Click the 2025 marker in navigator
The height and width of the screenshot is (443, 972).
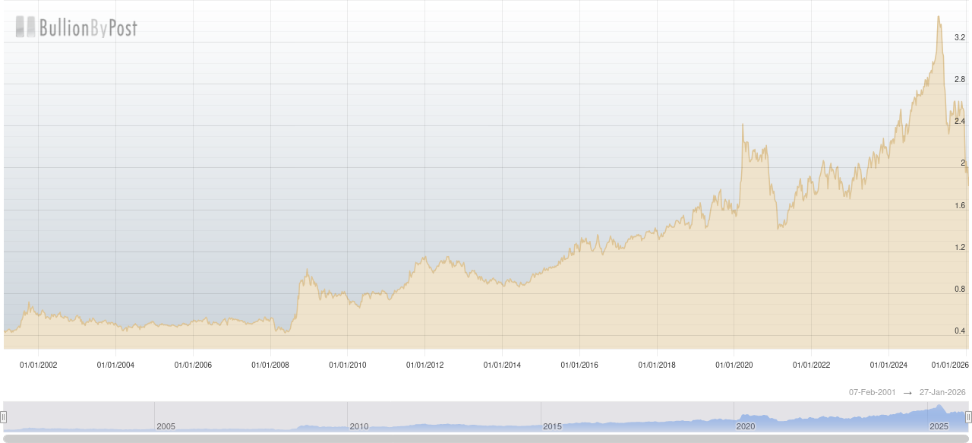[x=939, y=426]
